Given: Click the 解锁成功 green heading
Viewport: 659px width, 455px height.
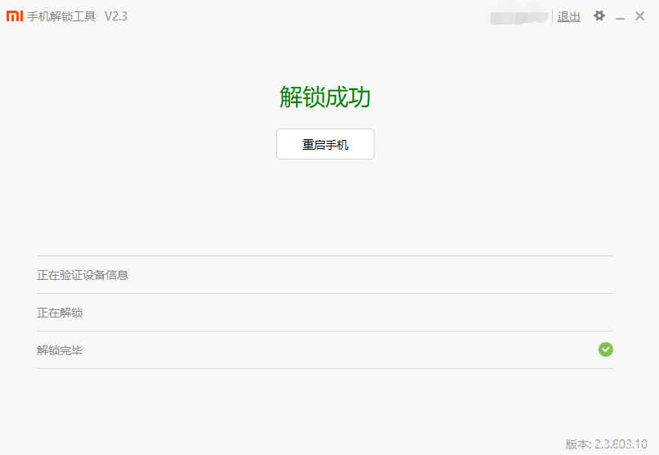Looking at the screenshot, I should (325, 97).
